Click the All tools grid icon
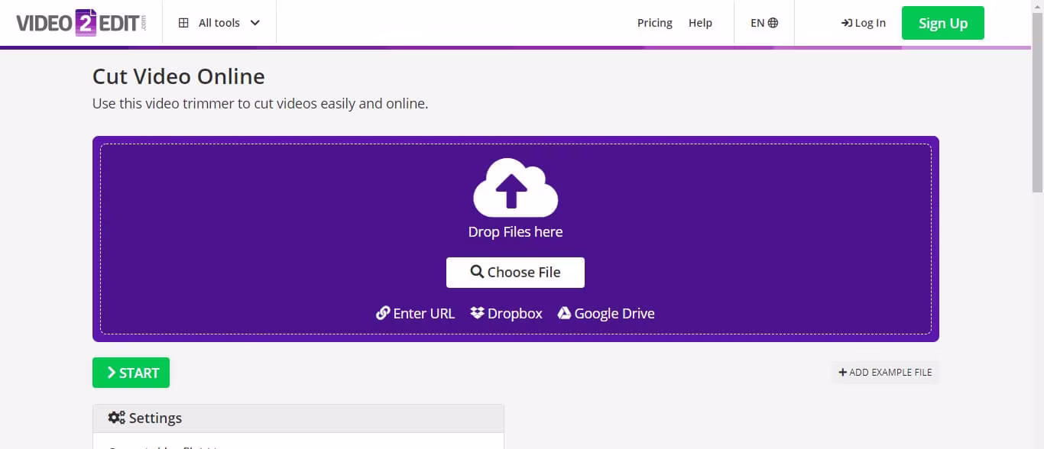 (183, 23)
